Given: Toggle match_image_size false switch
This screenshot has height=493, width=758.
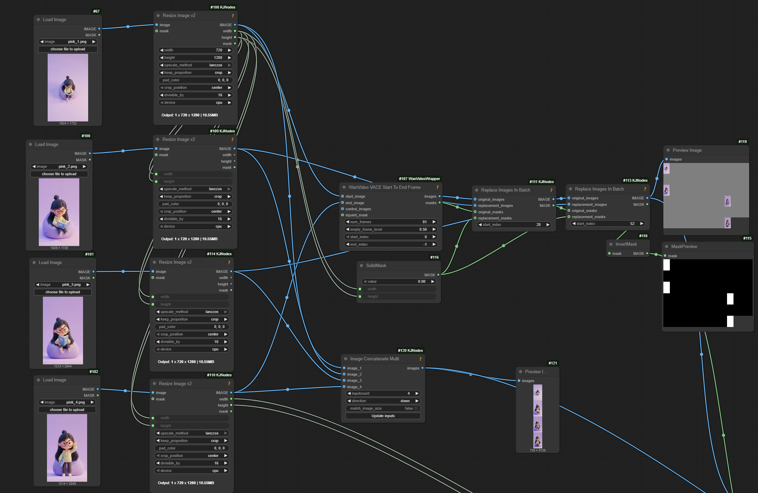Looking at the screenshot, I should tap(416, 409).
